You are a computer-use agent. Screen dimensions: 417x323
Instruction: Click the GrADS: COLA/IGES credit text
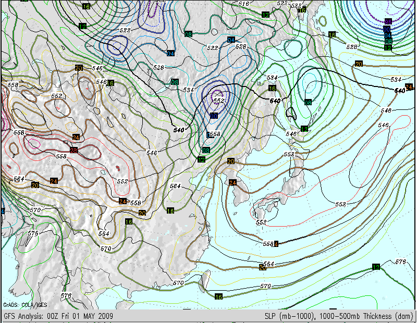(x=25, y=305)
